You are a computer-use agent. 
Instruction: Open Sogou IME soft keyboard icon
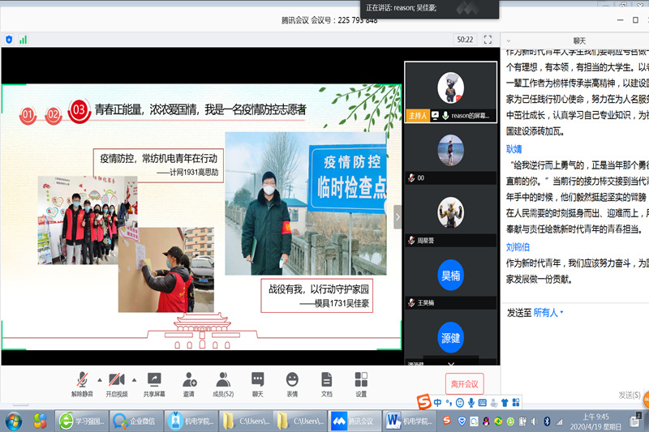point(482,402)
